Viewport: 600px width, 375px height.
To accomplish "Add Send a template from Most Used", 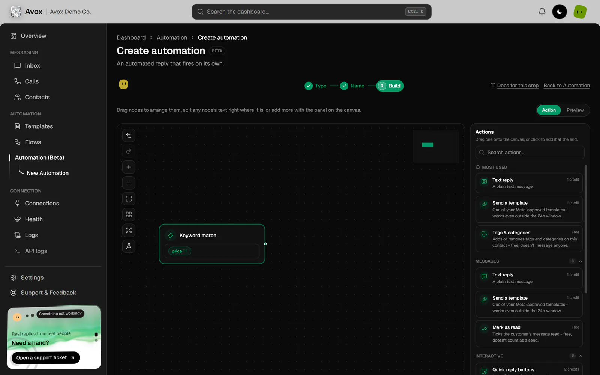I will [529, 209].
